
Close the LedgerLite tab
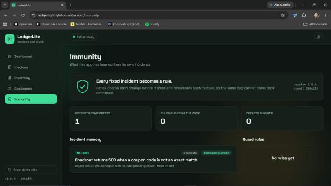pos(62,5)
